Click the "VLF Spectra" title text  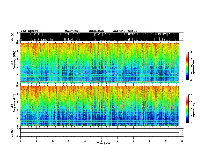pyautogui.click(x=29, y=31)
